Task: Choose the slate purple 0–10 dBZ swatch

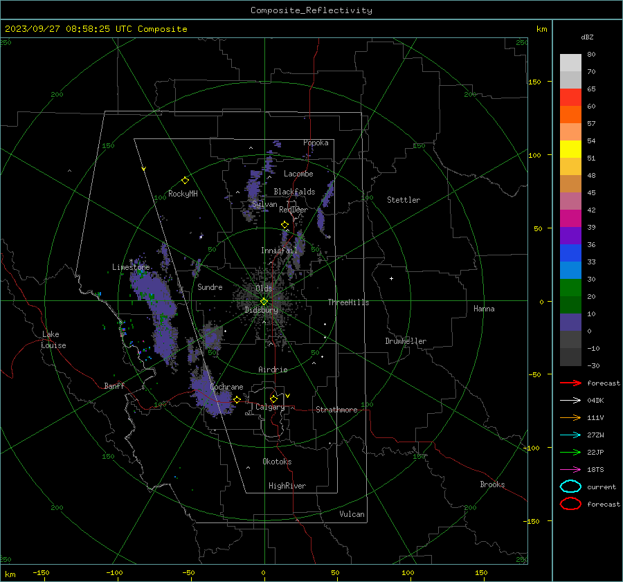Action: [x=570, y=322]
